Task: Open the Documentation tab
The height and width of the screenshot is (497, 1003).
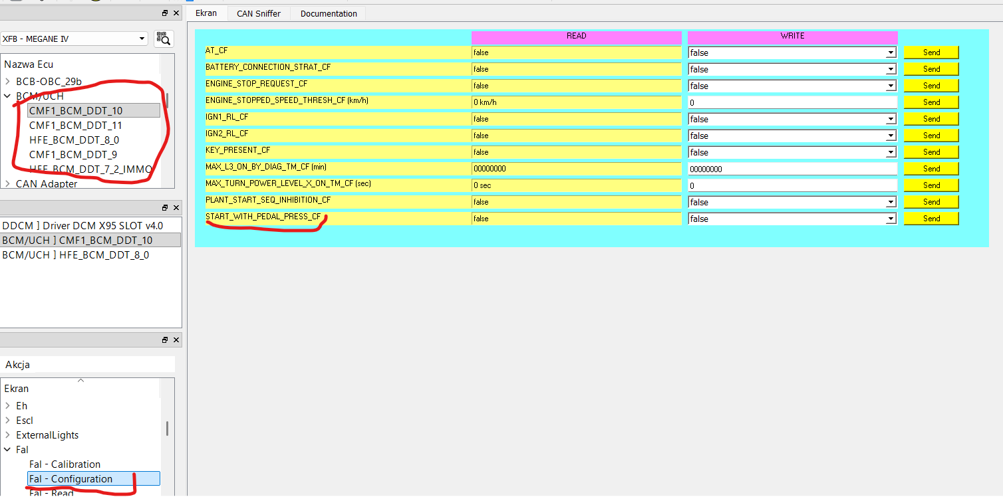Action: [x=329, y=13]
